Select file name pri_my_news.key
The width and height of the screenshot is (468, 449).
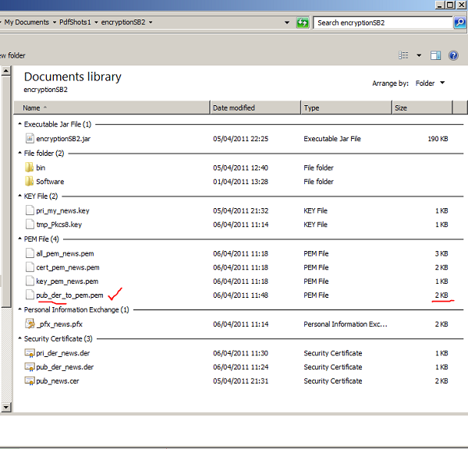pyautogui.click(x=62, y=210)
